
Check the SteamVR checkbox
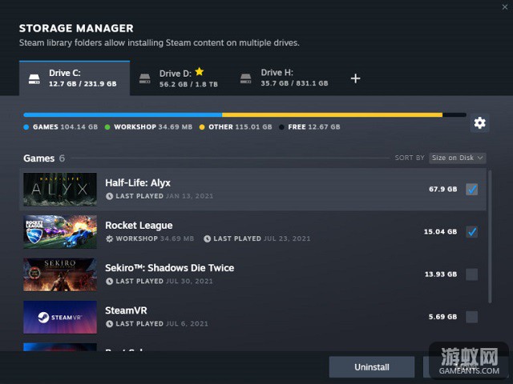[x=471, y=317]
